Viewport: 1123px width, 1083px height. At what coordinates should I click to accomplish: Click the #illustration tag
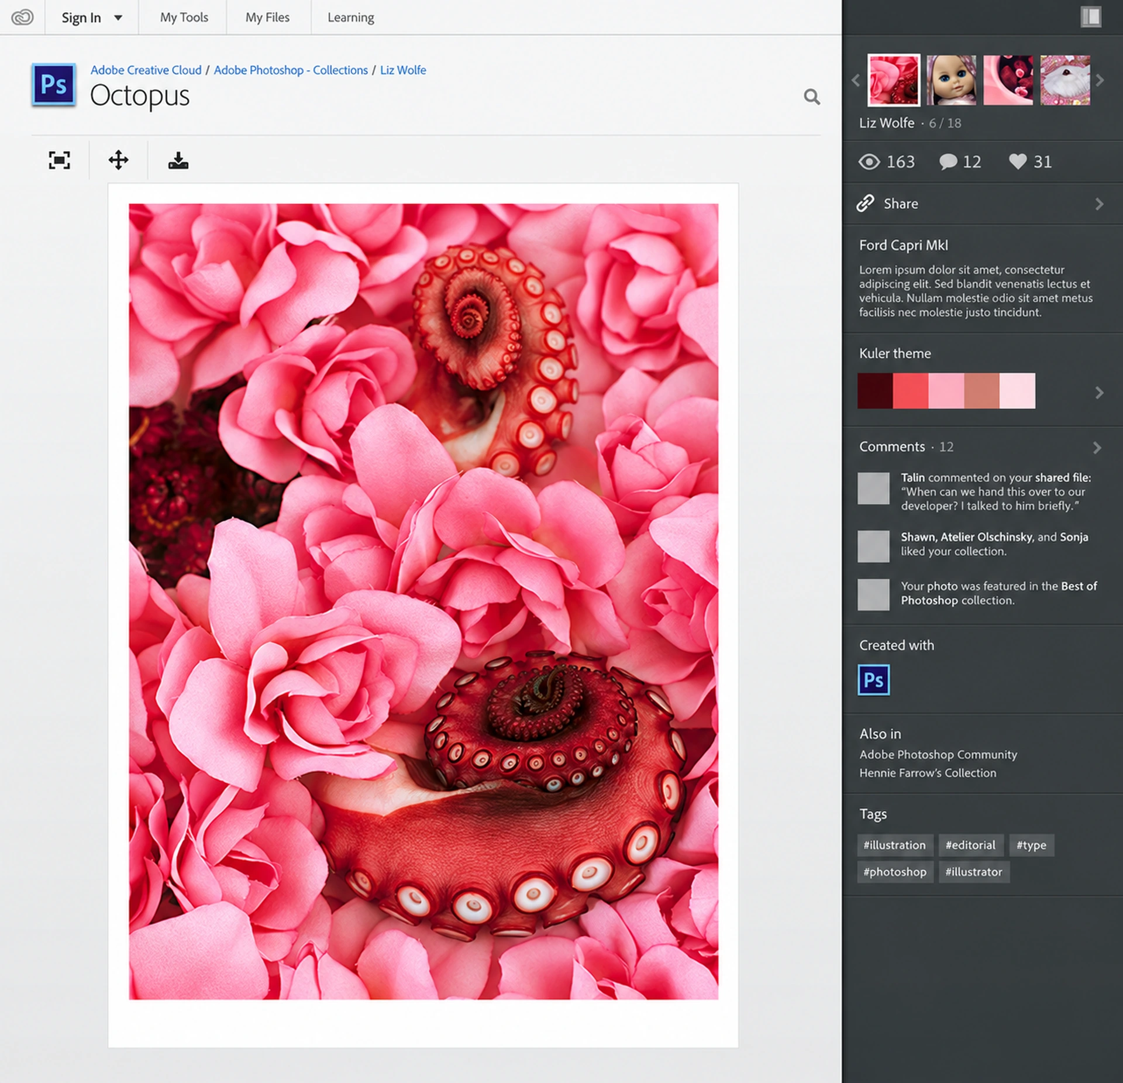[x=895, y=845]
